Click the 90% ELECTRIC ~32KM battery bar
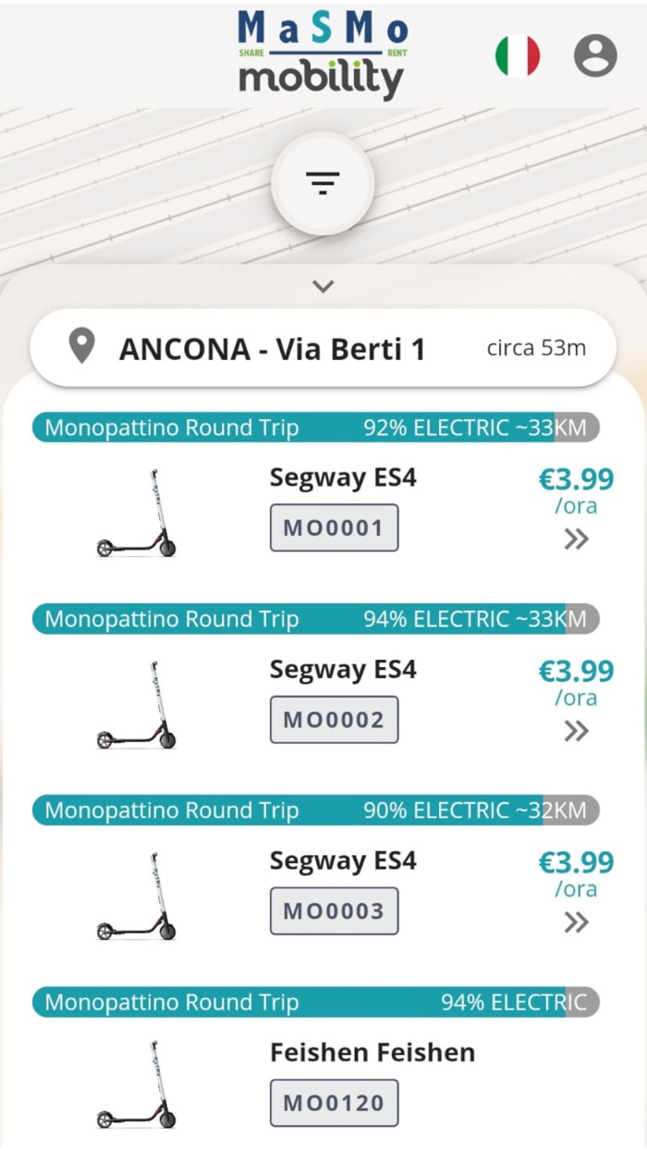Viewport: 647px width, 1151px height. (x=315, y=811)
